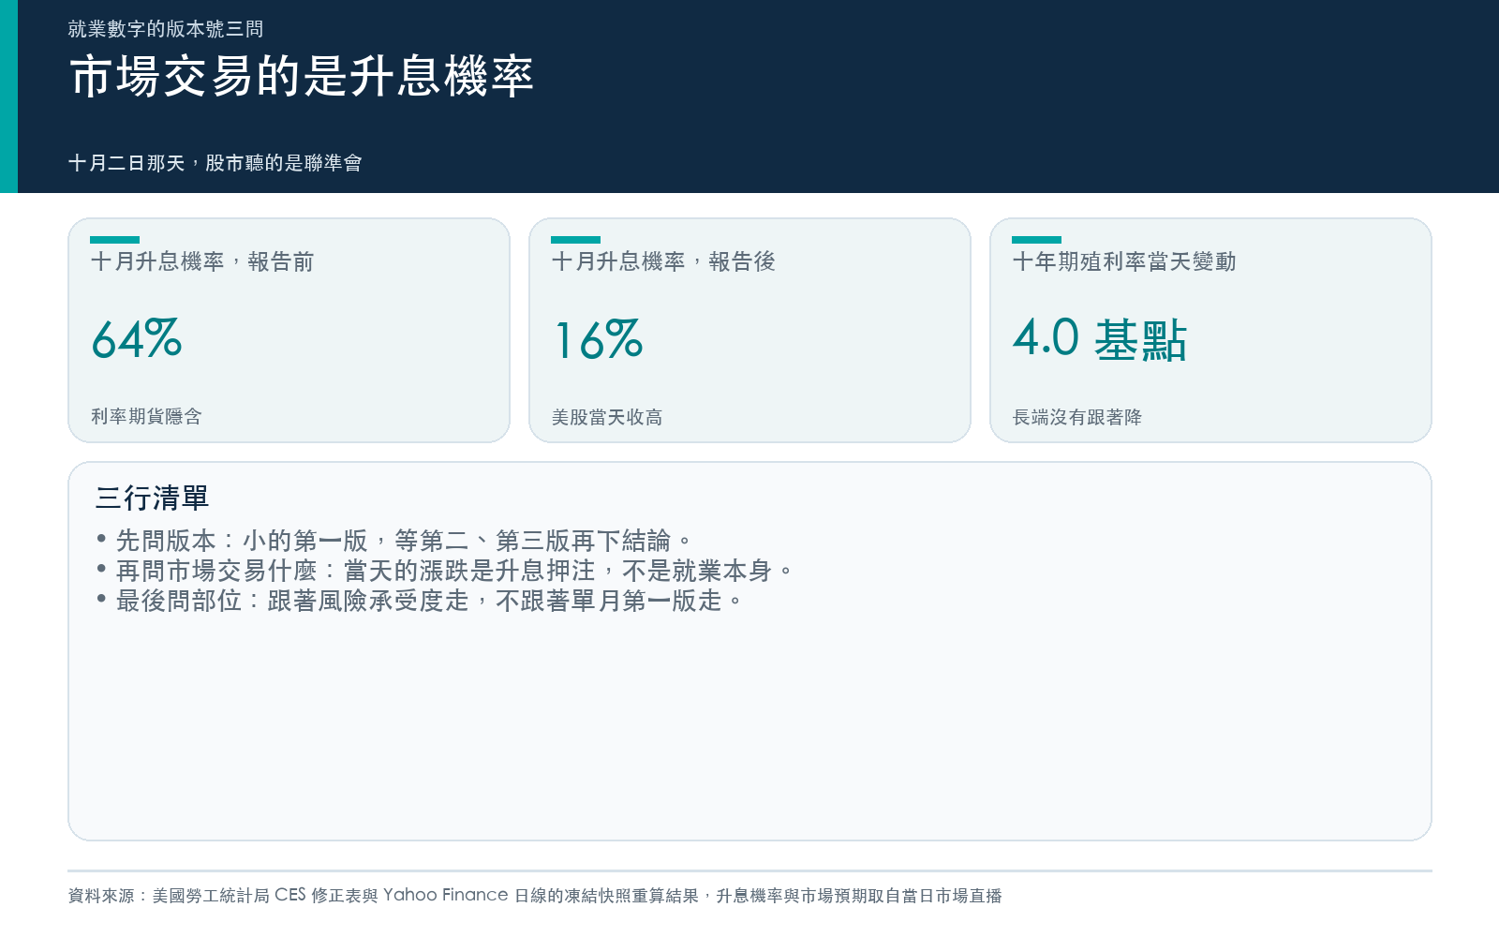Click the 16% value

[598, 339]
